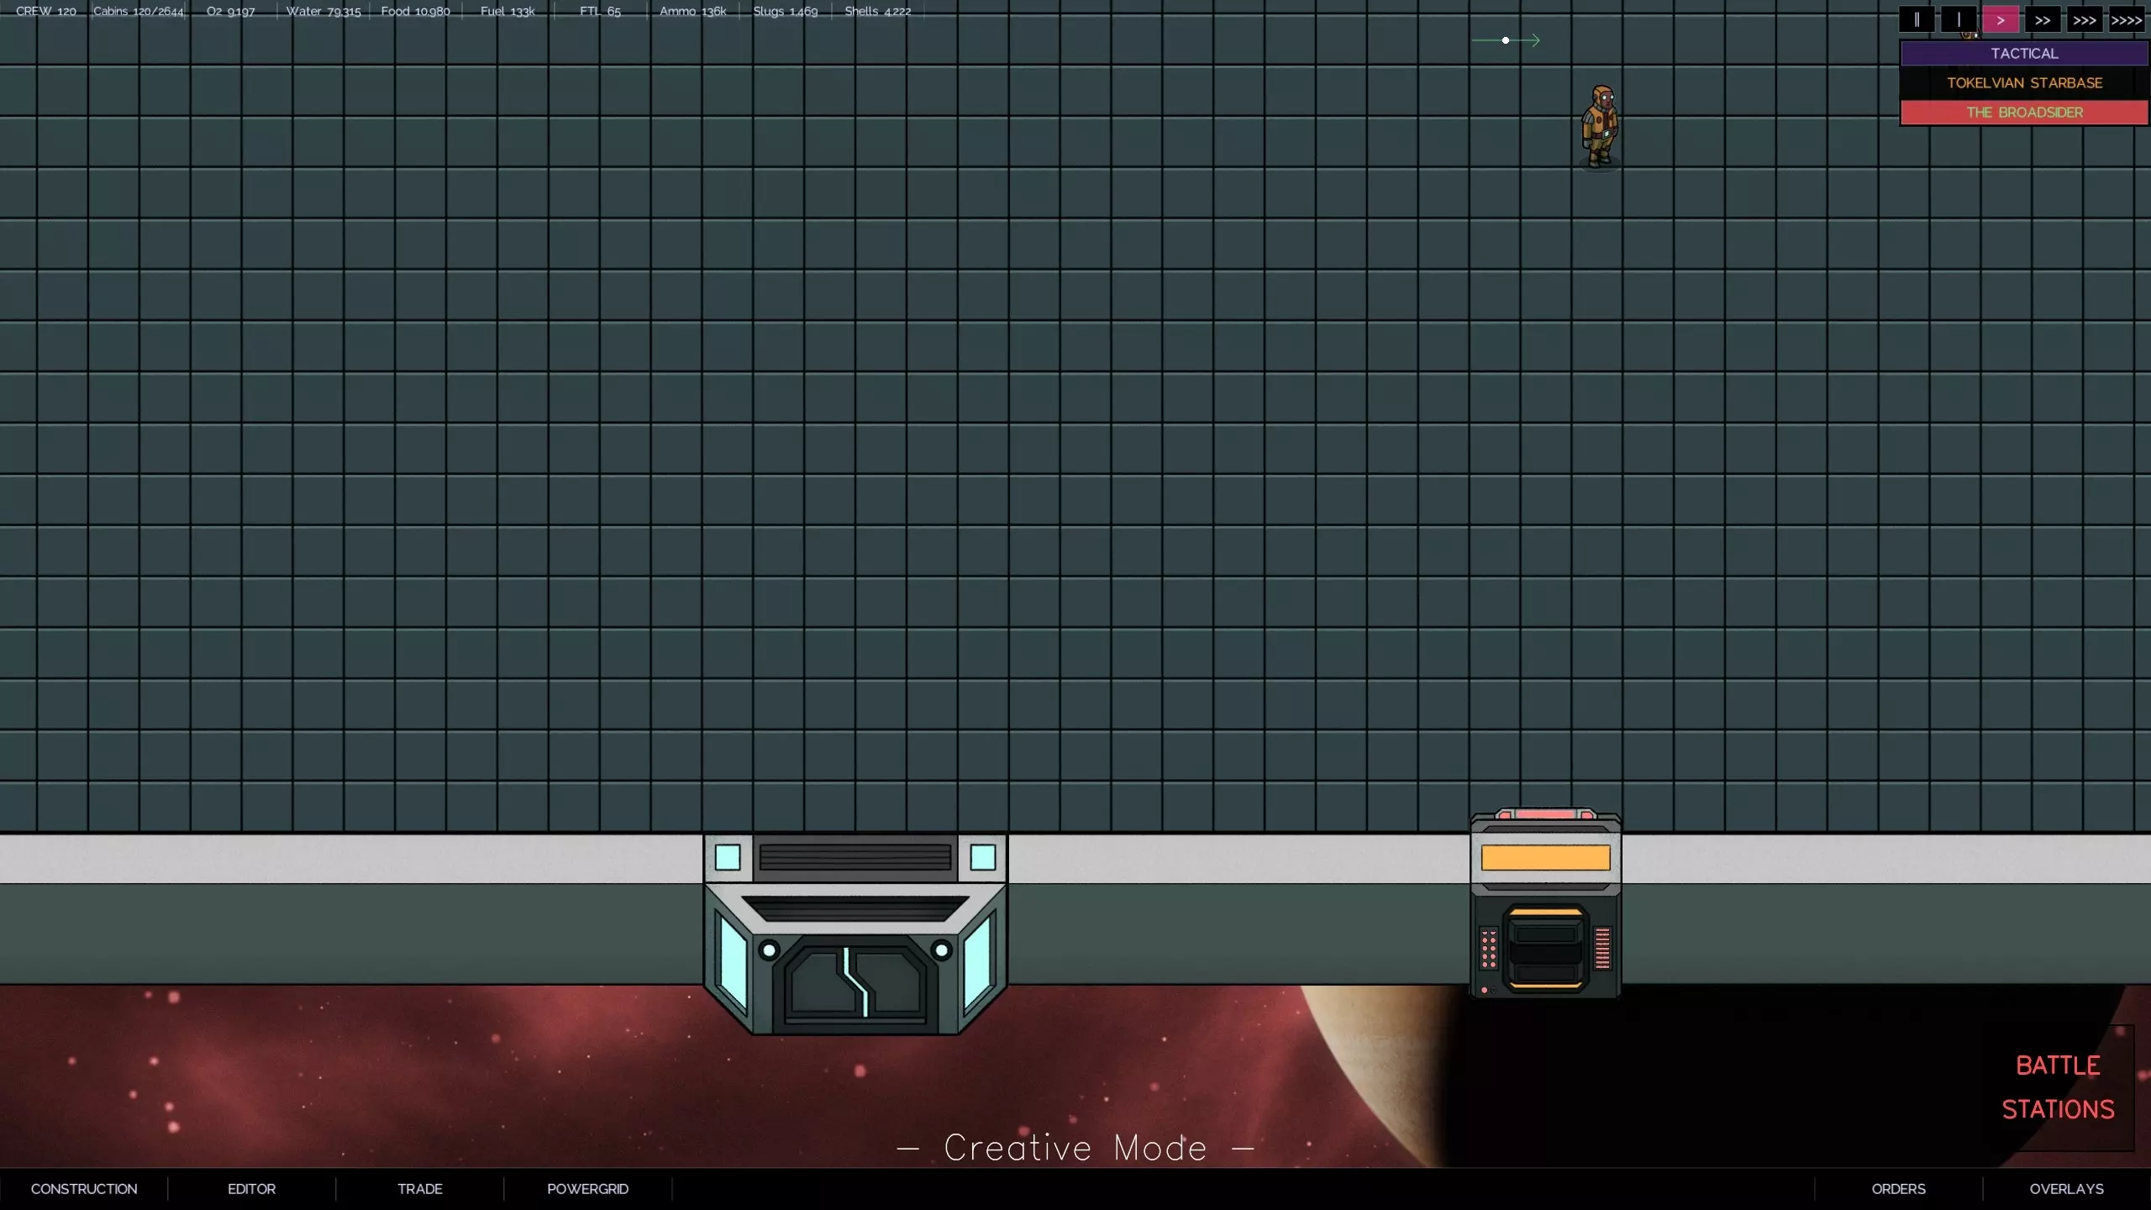Set triple speed with >>> button

[2085, 20]
